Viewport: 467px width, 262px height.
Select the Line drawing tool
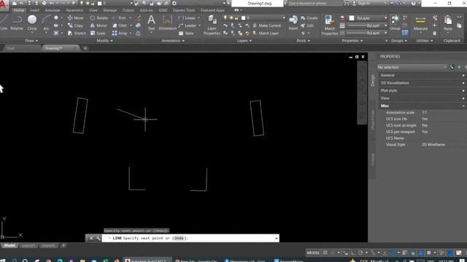(x=4, y=23)
